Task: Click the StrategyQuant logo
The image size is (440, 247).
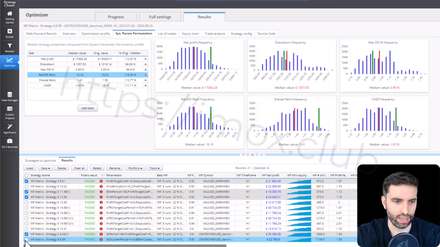Action: 9,4
